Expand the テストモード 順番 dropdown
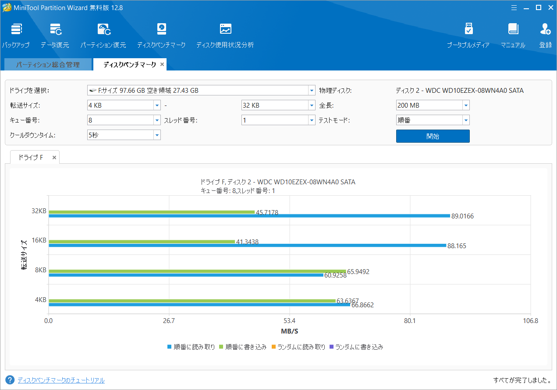The width and height of the screenshot is (557, 390). [x=466, y=120]
